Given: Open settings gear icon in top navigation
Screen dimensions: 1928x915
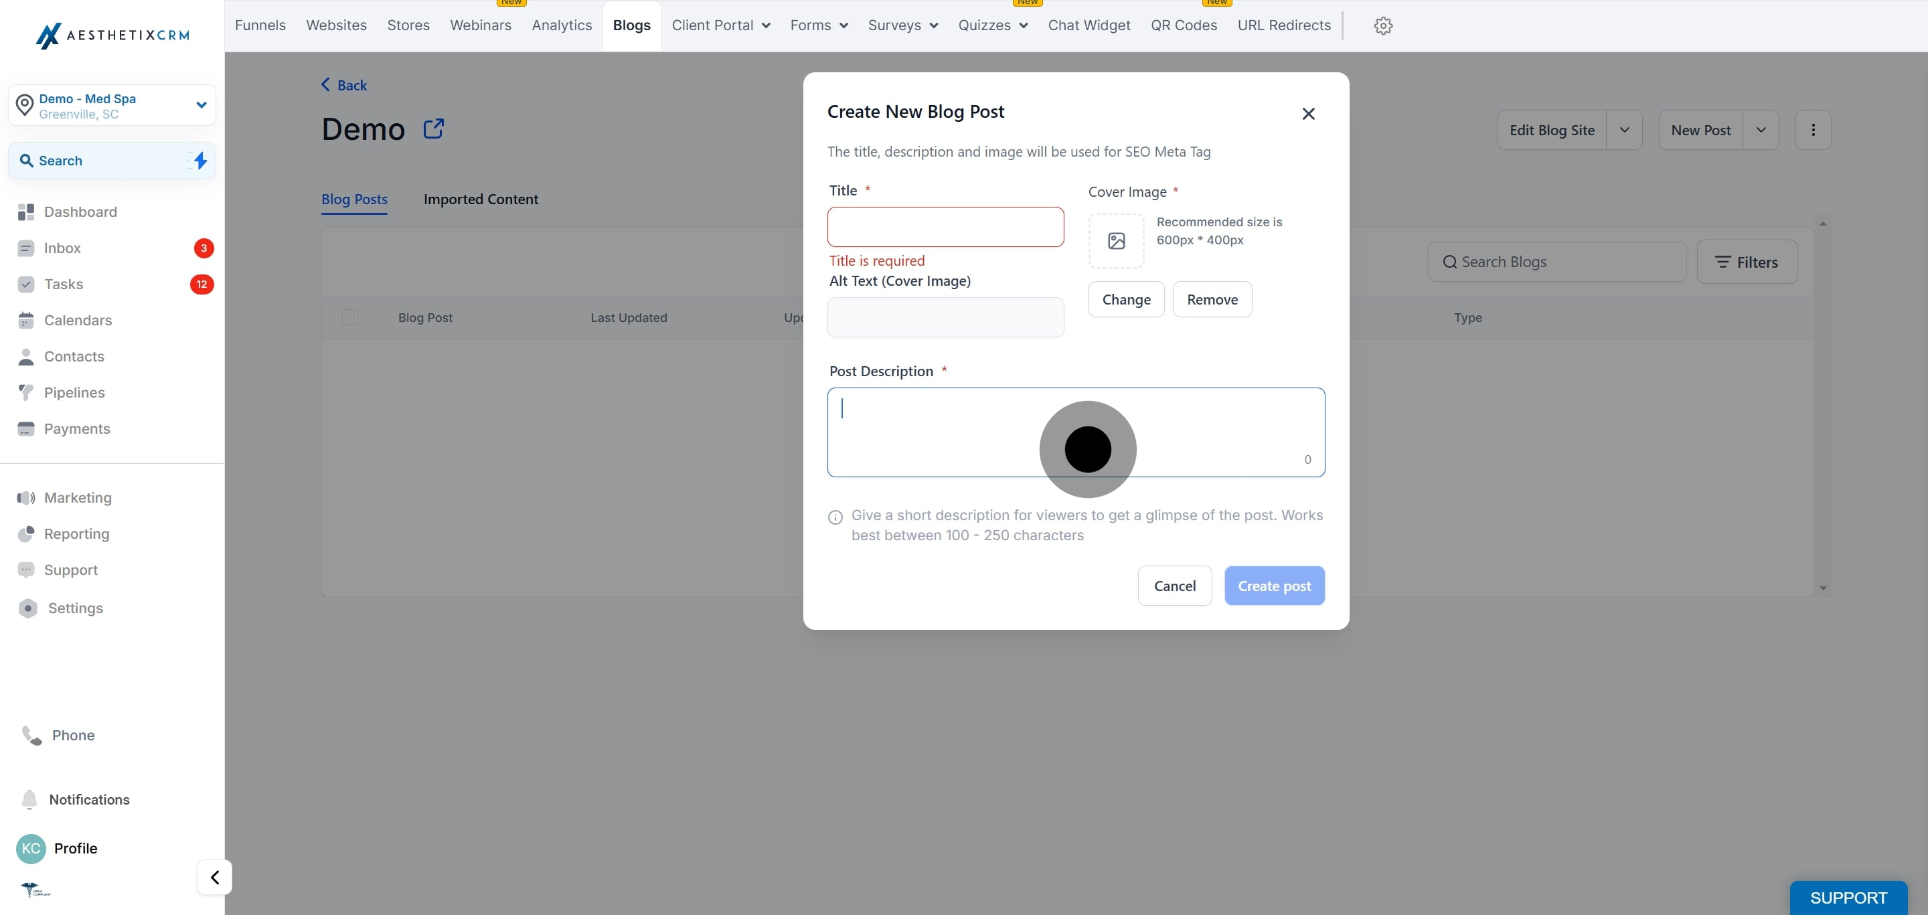Looking at the screenshot, I should (1382, 25).
